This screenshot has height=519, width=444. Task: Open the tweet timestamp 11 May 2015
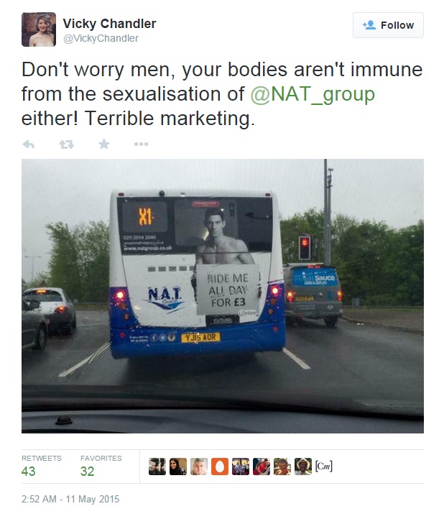tap(70, 499)
